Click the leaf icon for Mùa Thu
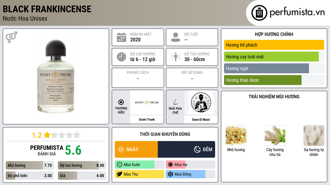330x185 pixels. coord(119,174)
